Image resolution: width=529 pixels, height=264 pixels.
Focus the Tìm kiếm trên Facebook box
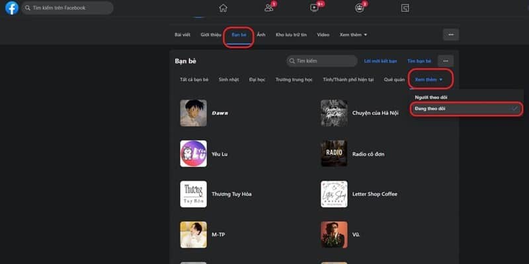[x=66, y=8]
